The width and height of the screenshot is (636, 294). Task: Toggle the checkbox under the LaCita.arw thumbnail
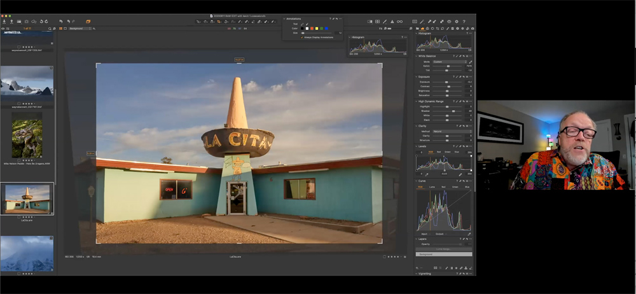click(20, 217)
